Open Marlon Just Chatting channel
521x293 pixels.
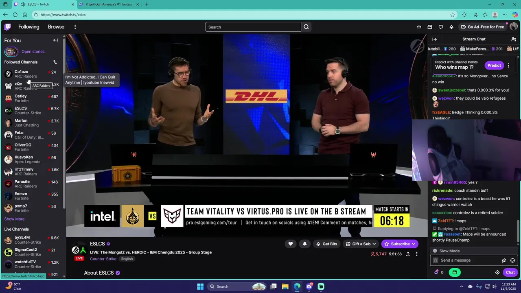[32, 123]
